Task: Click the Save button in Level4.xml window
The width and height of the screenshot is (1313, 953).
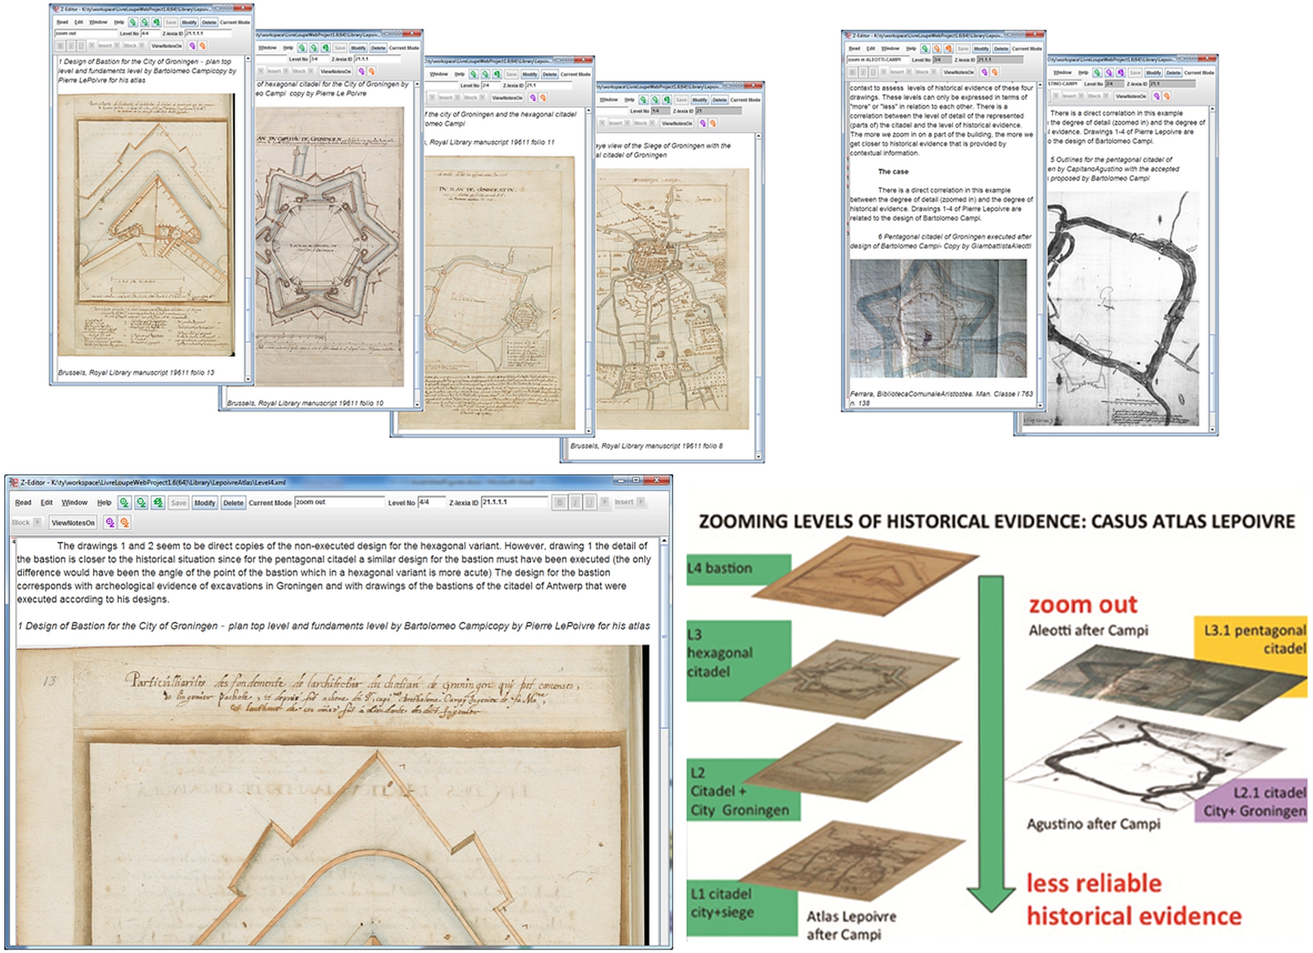Action: point(178,502)
